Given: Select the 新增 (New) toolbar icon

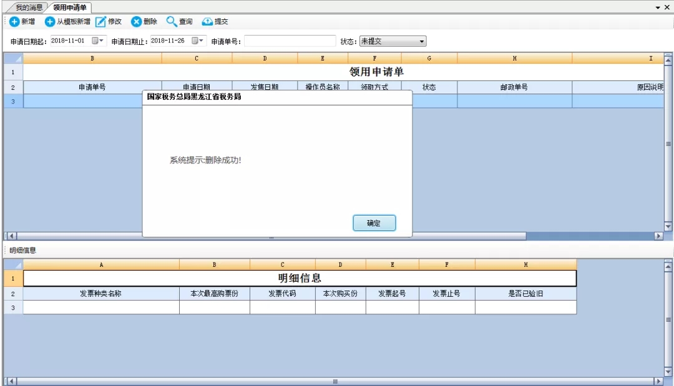Looking at the screenshot, I should click(x=15, y=21).
